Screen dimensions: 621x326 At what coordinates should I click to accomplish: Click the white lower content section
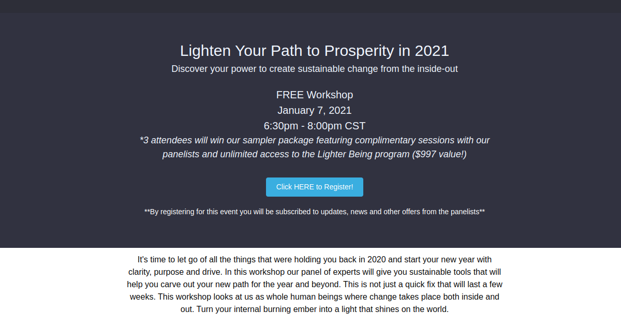[x=310, y=285]
